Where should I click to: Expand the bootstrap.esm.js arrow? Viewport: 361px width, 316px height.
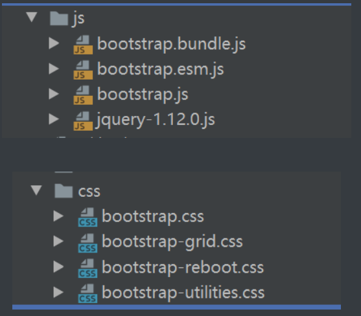pyautogui.click(x=54, y=69)
